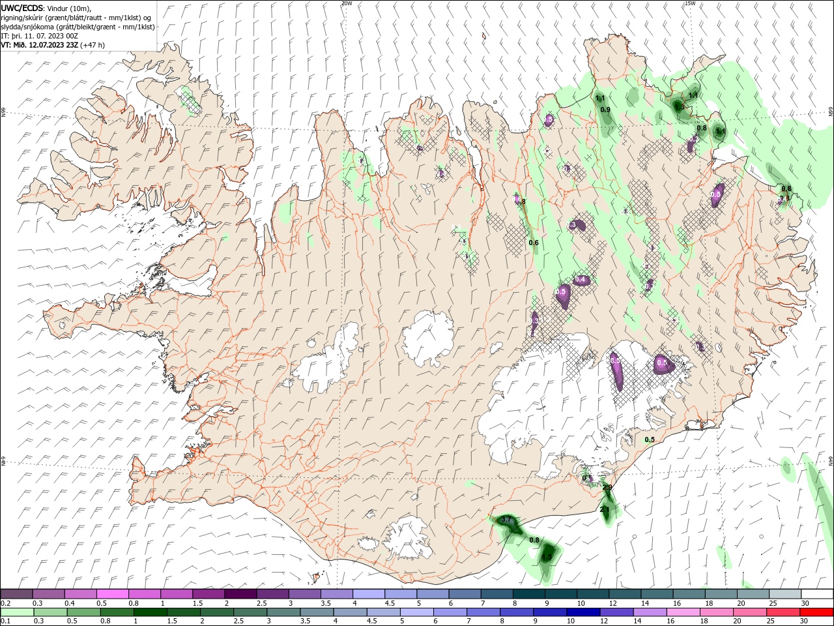Click the bright pink 0.5 swatch in upper legend row

[x=112, y=594]
